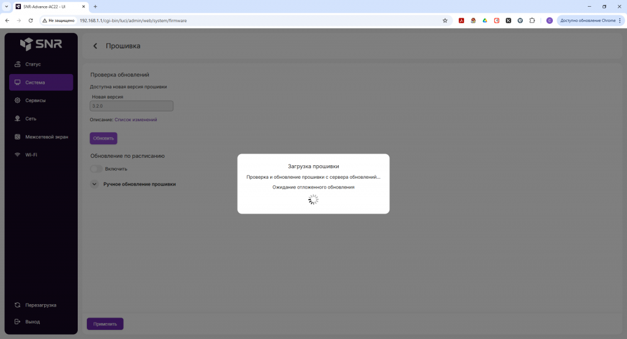This screenshot has height=339, width=627.
Task: Open the Extensions puzzle icon
Action: click(532, 20)
